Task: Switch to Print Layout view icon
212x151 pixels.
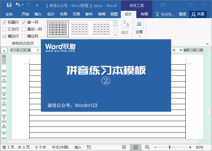Action: click(136, 147)
